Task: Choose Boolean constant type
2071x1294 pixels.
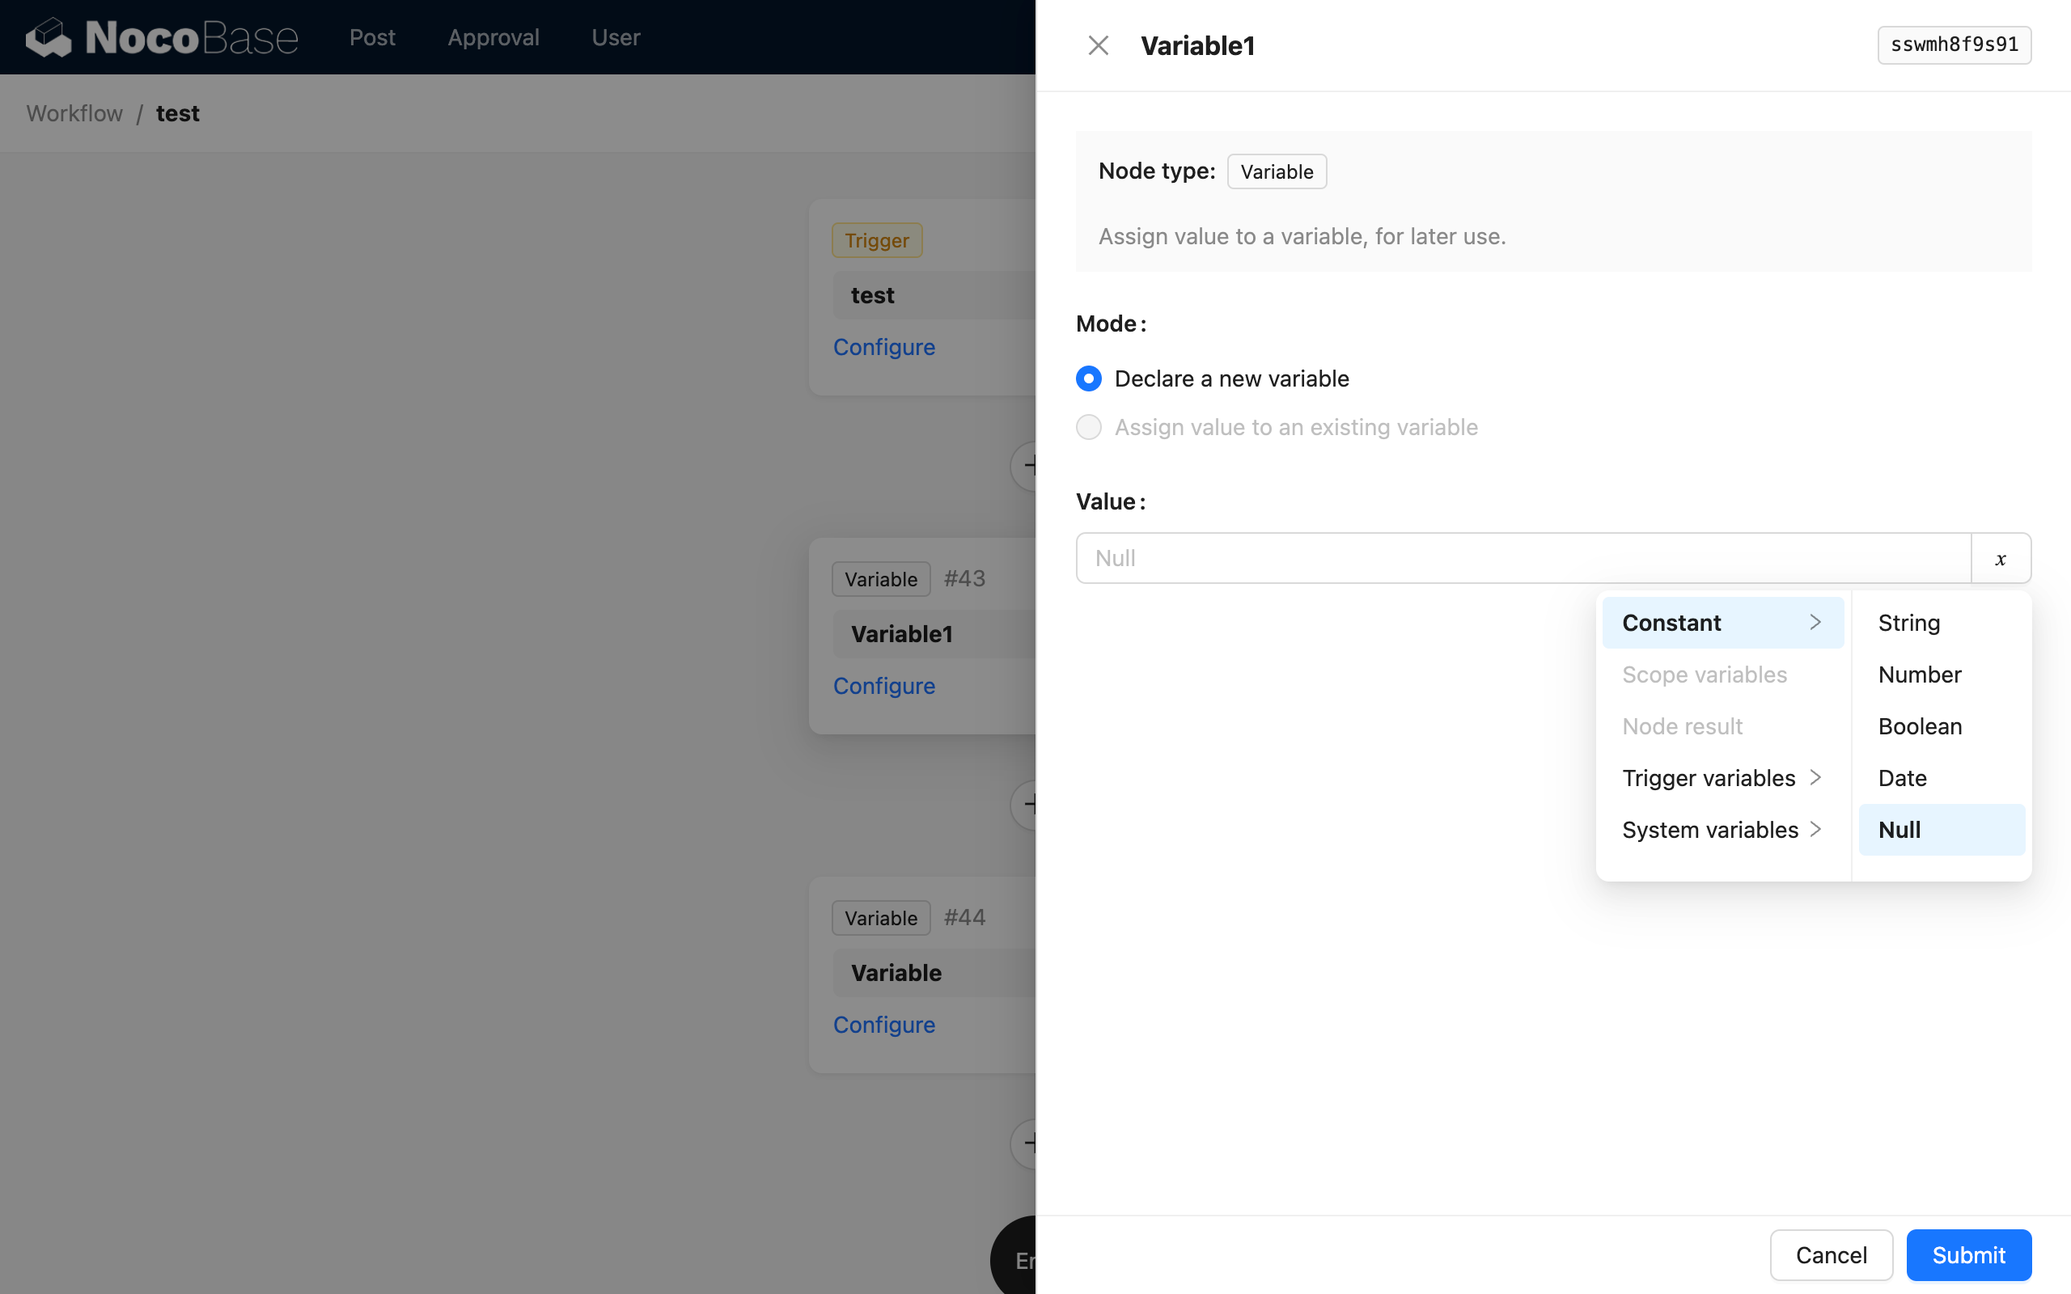Action: 1920,726
